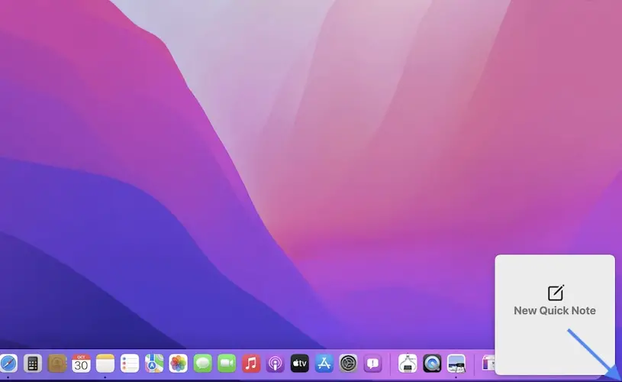Launch System Information in the Dock

[408, 364]
